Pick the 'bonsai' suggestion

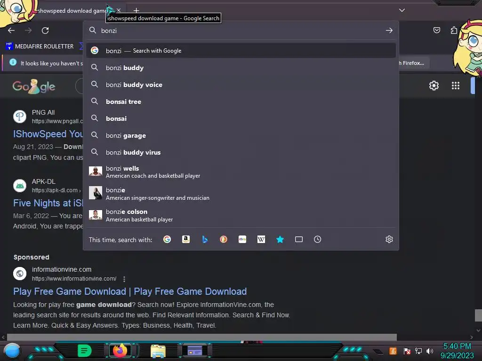(241, 118)
